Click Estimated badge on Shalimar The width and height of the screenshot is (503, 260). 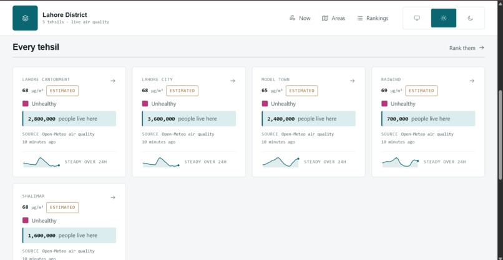(x=62, y=208)
